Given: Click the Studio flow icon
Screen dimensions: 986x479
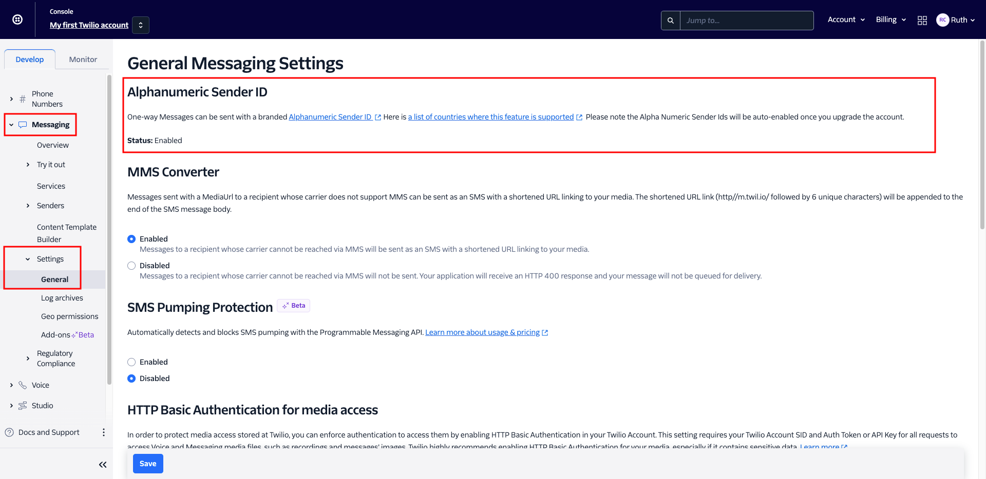Looking at the screenshot, I should [23, 406].
